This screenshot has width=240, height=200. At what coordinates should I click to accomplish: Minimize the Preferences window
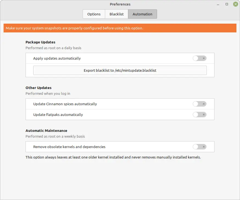tap(218, 4)
